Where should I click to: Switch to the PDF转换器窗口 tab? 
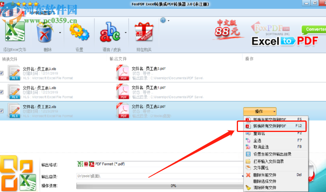coord(41,13)
